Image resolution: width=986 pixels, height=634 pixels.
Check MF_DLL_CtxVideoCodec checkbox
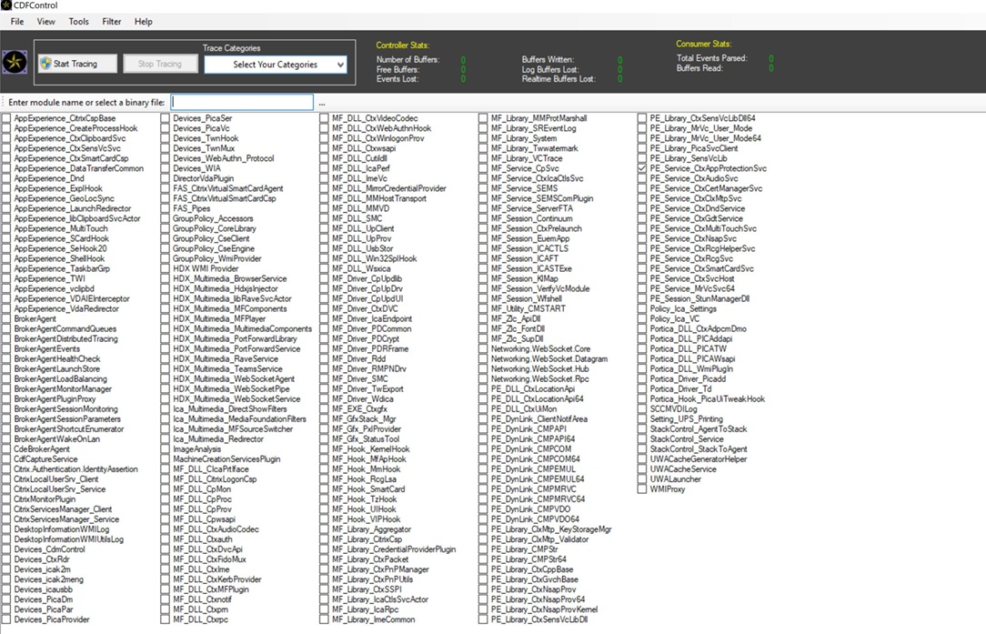[324, 118]
